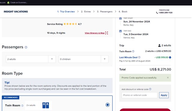Click the '10 days, 9 nights' text
The height and width of the screenshot is (111, 192).
(x=56, y=33)
